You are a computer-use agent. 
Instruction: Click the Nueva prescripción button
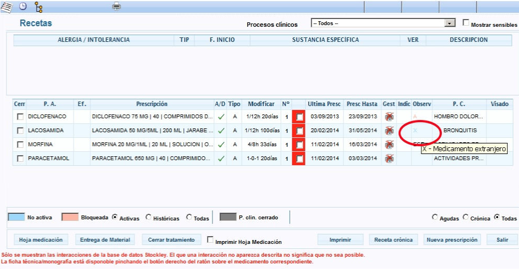(452, 240)
